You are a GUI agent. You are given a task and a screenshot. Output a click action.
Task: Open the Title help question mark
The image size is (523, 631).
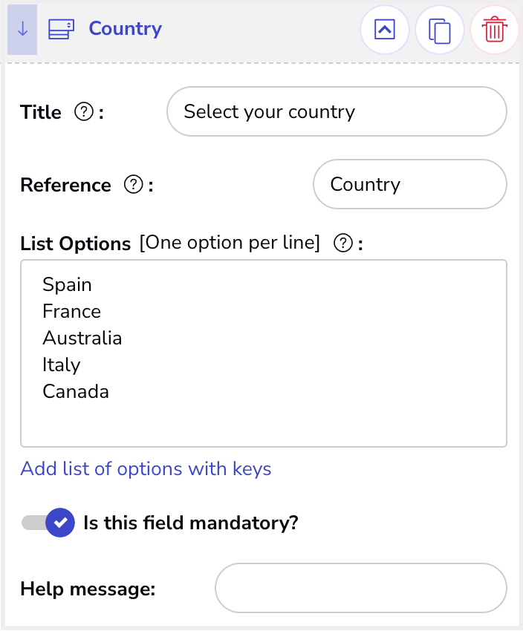[x=84, y=111]
